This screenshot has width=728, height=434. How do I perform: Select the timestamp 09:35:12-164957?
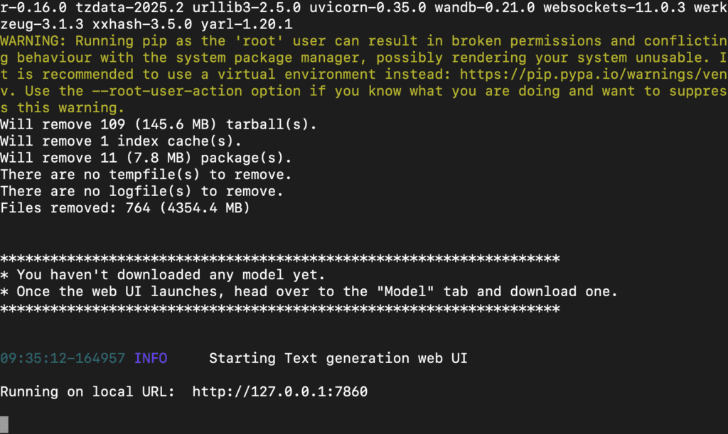click(x=63, y=359)
